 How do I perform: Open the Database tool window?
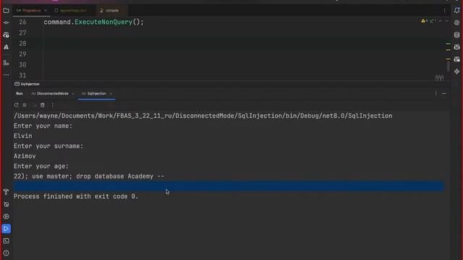pyautogui.click(x=456, y=35)
